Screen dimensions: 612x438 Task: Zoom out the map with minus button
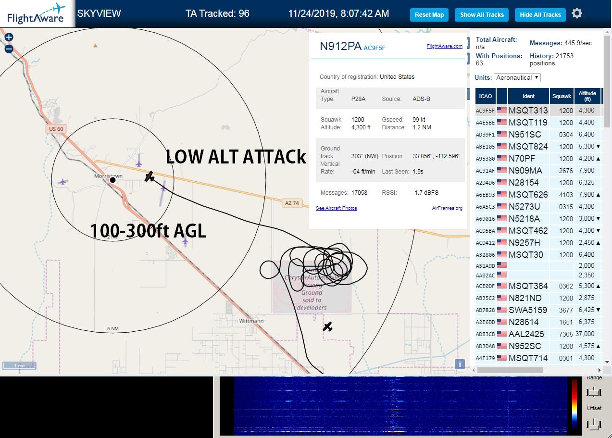tap(9, 49)
